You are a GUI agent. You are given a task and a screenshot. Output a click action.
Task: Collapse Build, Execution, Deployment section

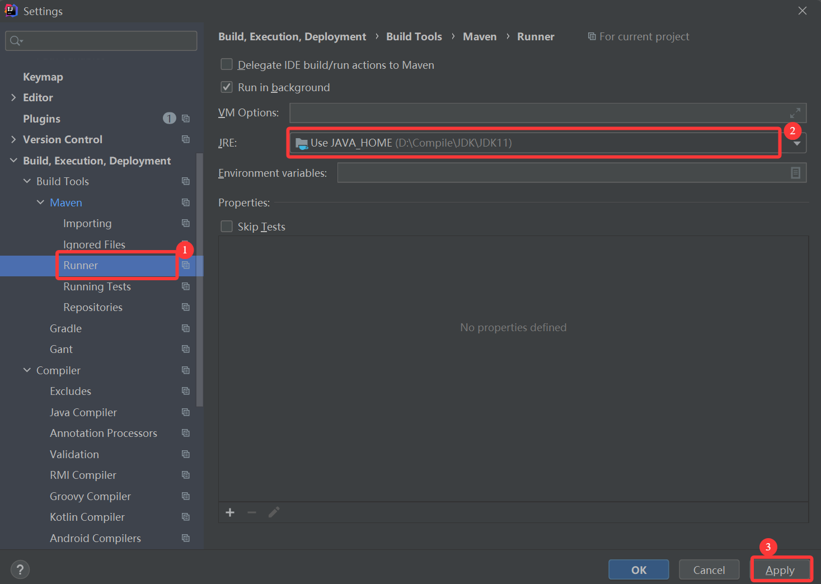click(x=13, y=161)
